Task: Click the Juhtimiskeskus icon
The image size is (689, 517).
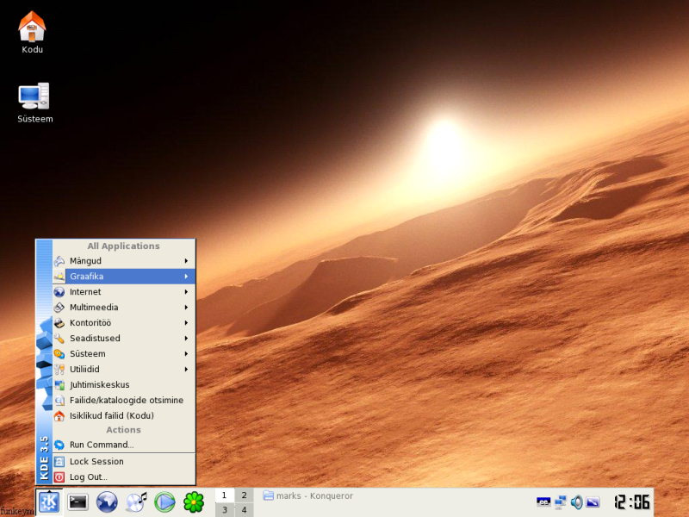Action: click(59, 384)
